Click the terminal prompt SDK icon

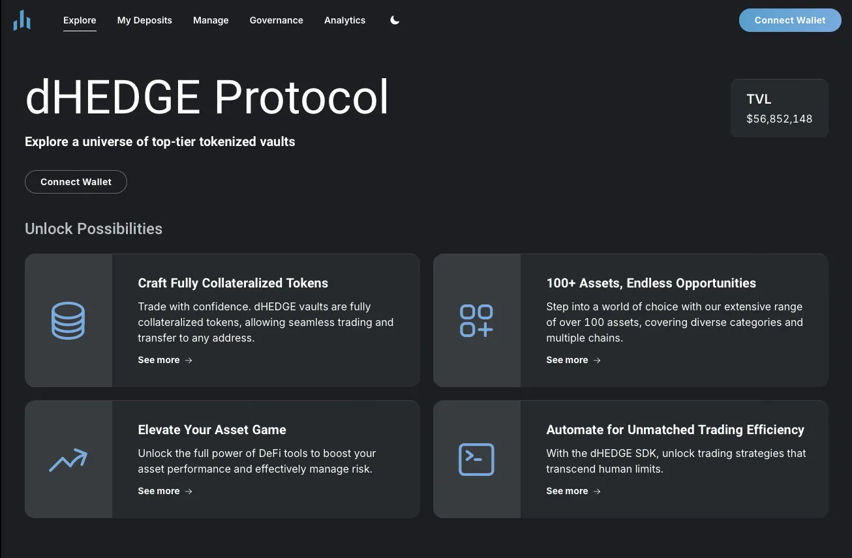pos(477,460)
